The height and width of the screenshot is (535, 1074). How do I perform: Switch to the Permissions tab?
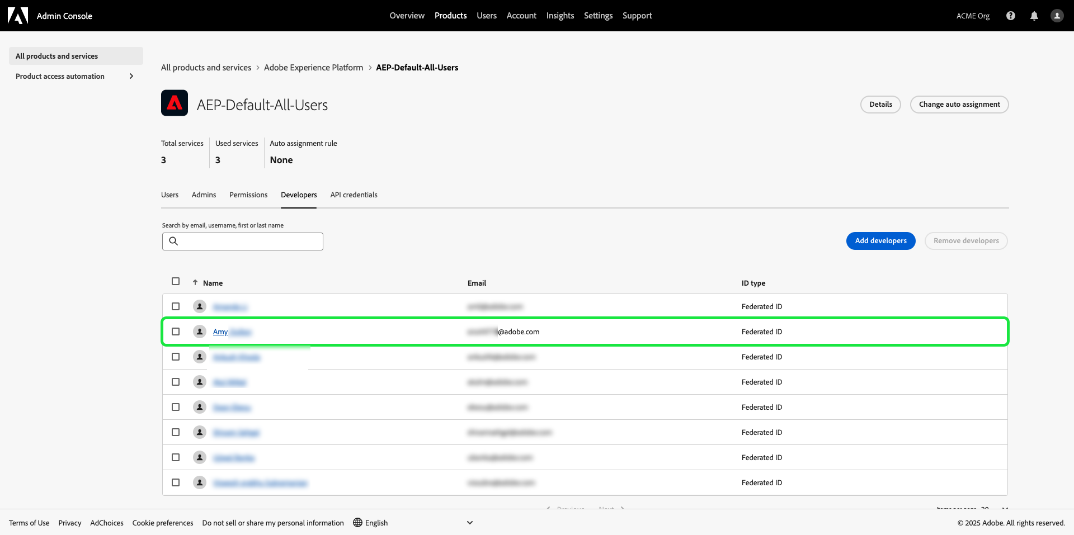click(x=248, y=195)
